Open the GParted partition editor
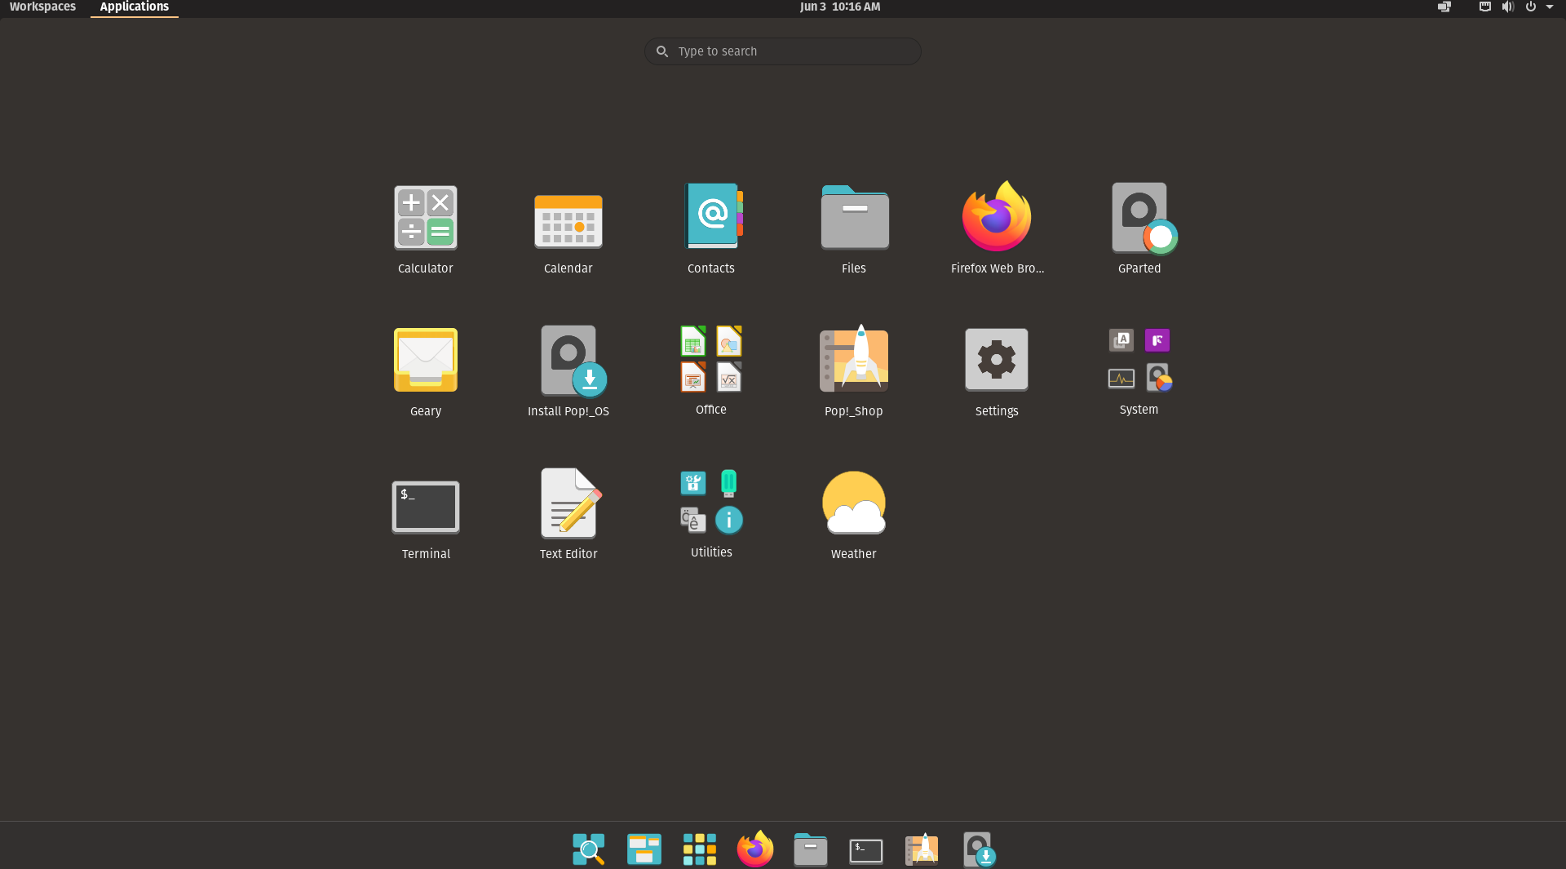The image size is (1566, 869). pos(1144,219)
